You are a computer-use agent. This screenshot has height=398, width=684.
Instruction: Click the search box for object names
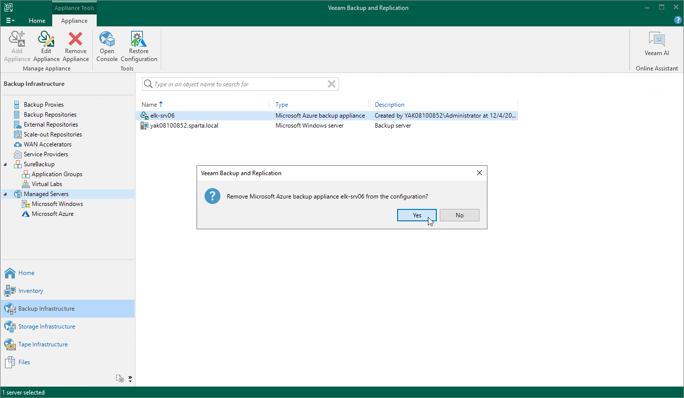tap(240, 84)
